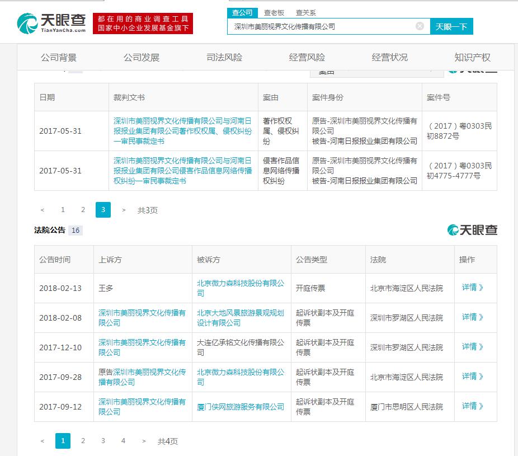Select current page 3 of judgment documents

pos(103,210)
